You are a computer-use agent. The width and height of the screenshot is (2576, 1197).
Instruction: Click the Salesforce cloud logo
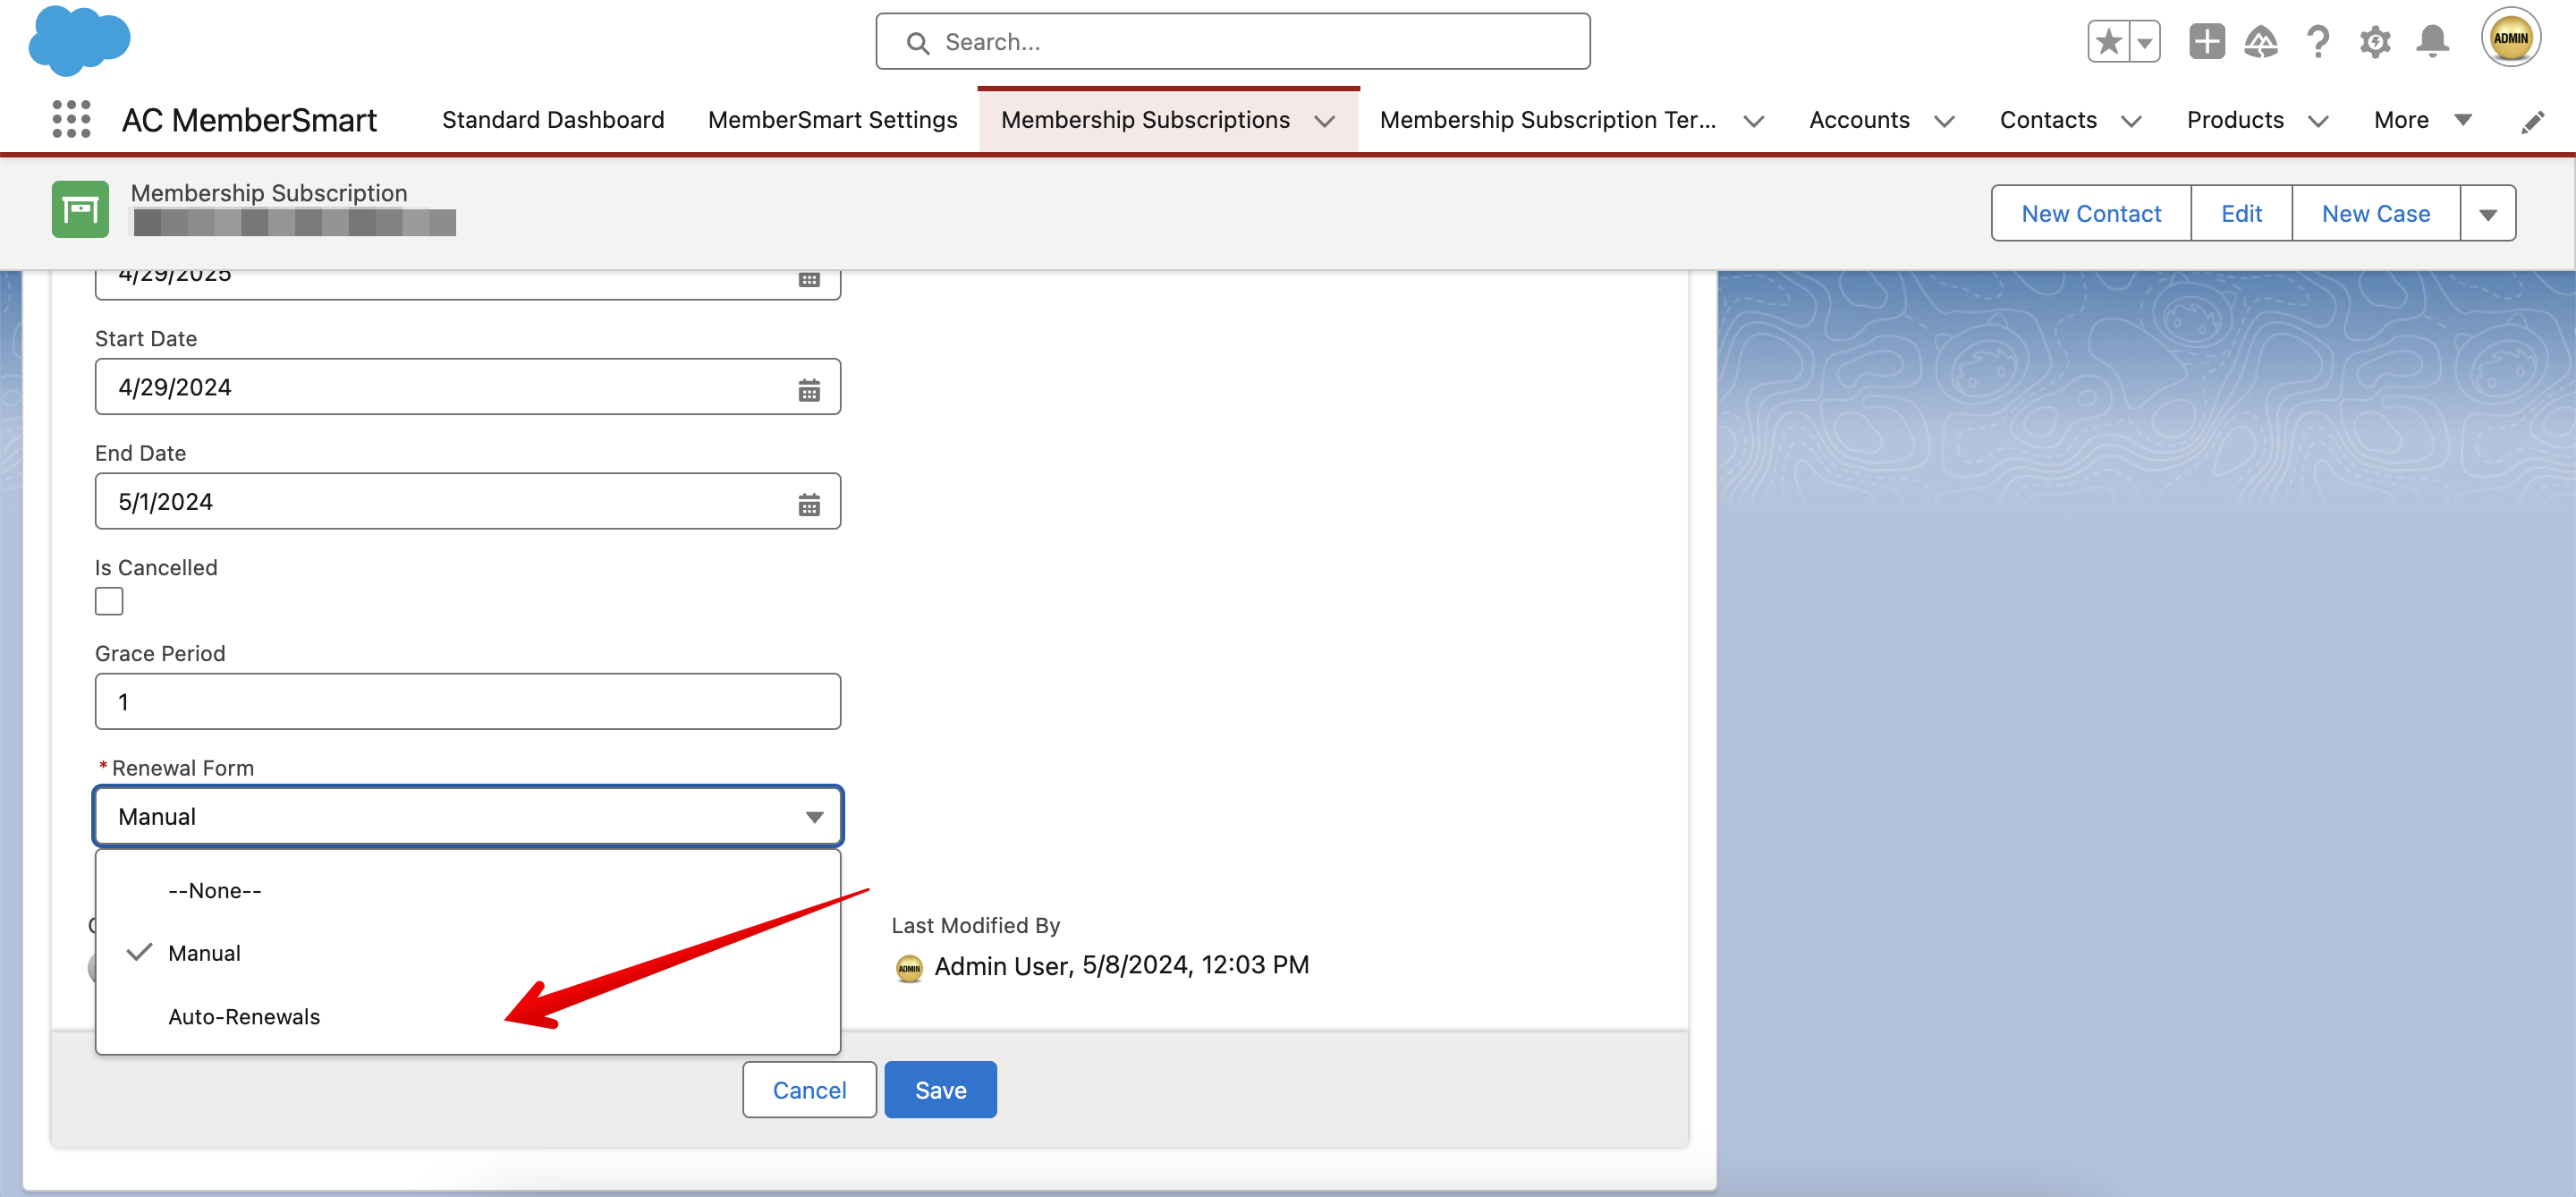point(79,40)
